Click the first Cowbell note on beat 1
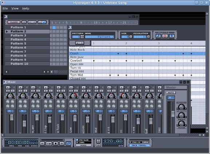This screenshot has width=210, height=154. (x=94, y=61)
